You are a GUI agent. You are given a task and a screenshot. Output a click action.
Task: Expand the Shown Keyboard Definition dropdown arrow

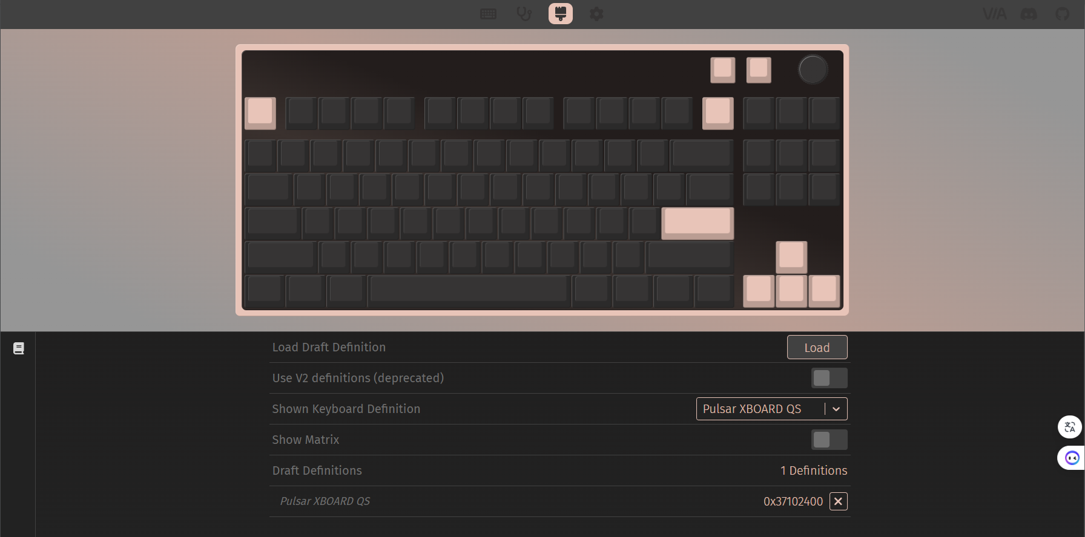(836, 409)
